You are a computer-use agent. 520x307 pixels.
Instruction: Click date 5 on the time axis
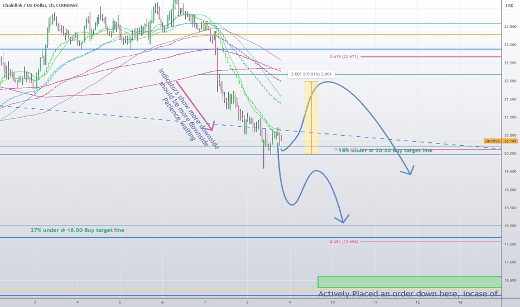pyautogui.click(x=120, y=303)
